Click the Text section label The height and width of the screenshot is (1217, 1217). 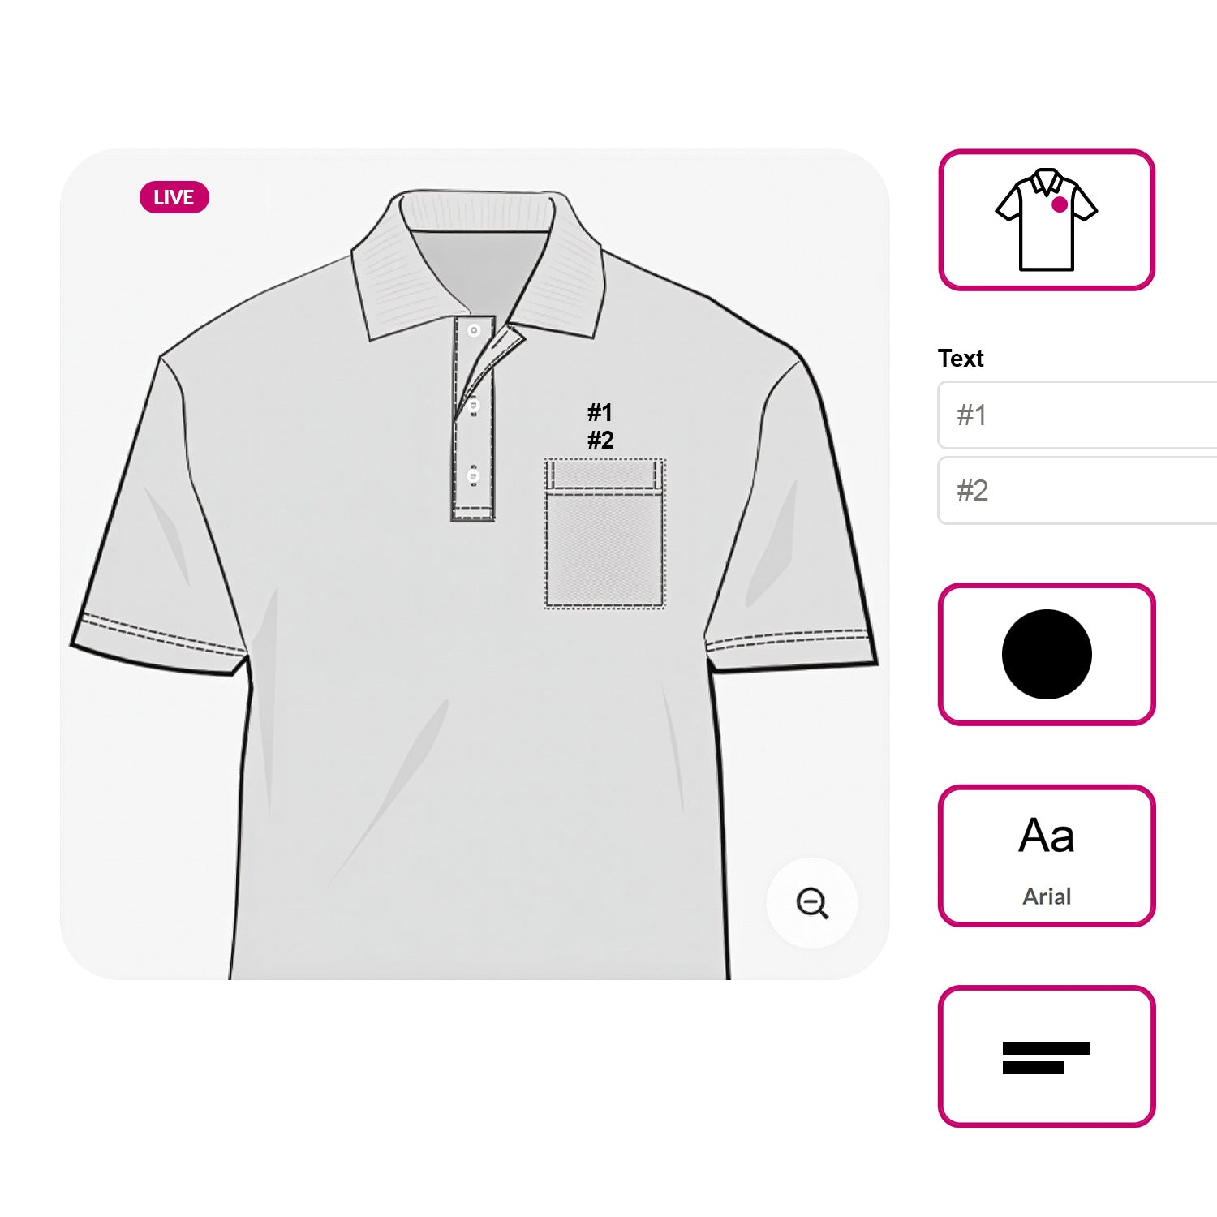[x=961, y=359]
